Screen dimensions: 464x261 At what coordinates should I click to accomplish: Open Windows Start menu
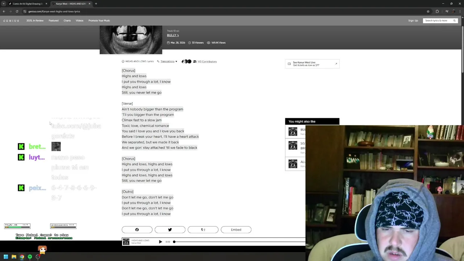(6, 257)
